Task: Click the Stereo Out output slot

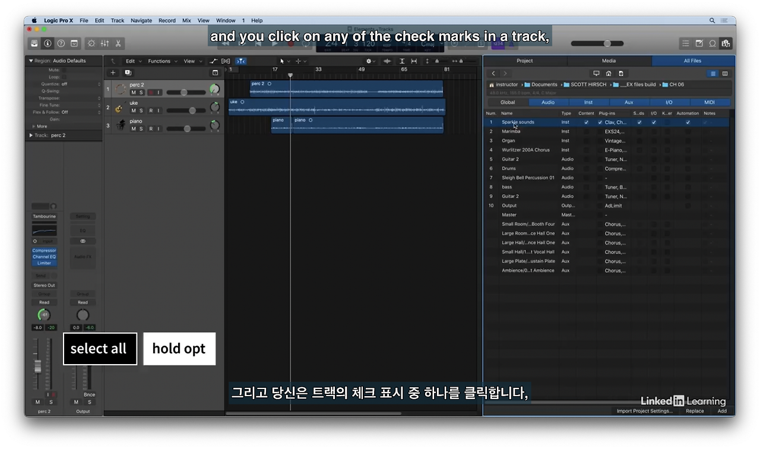Action: pyautogui.click(x=45, y=286)
